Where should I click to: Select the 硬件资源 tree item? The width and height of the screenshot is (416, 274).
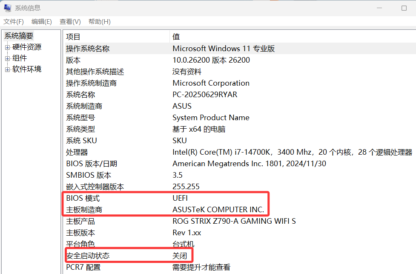pos(27,47)
